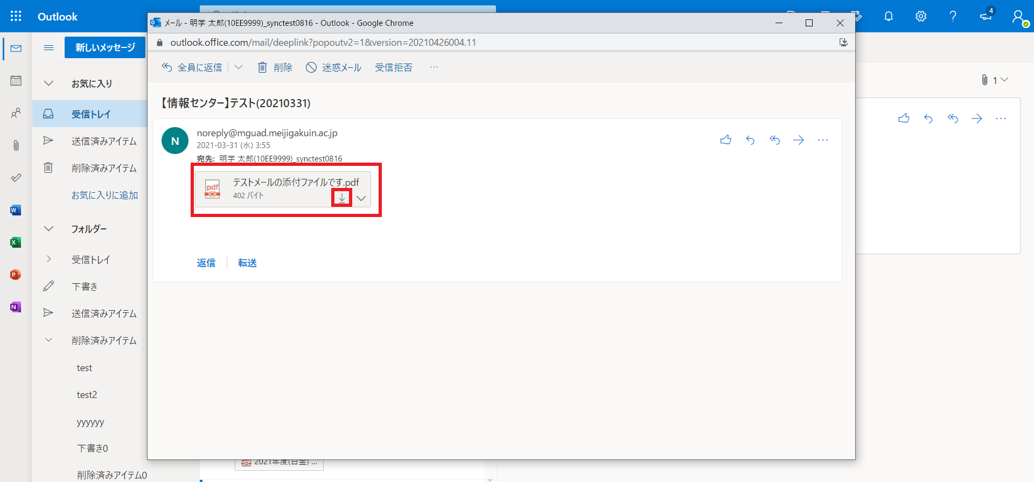Expand the attachment options chevron
Viewport: 1034px width, 482px height.
point(361,198)
